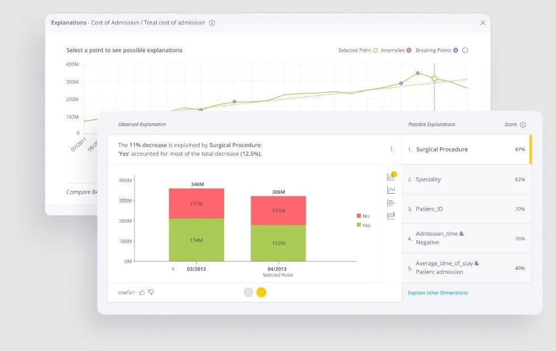
Task: Click the green 174M segment of 03/2013 bar
Action: [196, 240]
